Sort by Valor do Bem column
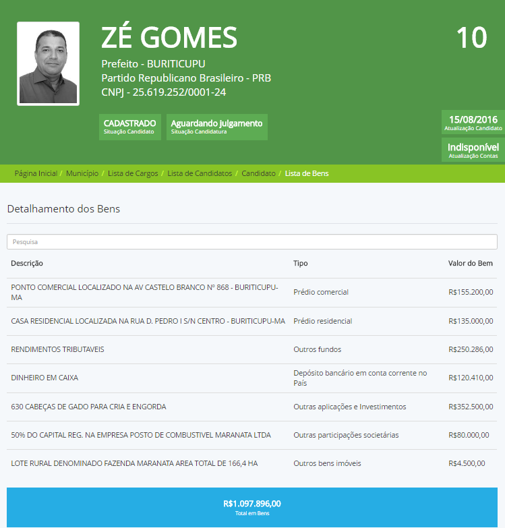 (471, 263)
